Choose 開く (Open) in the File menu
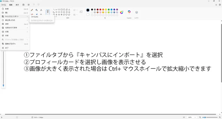 [15, 13]
